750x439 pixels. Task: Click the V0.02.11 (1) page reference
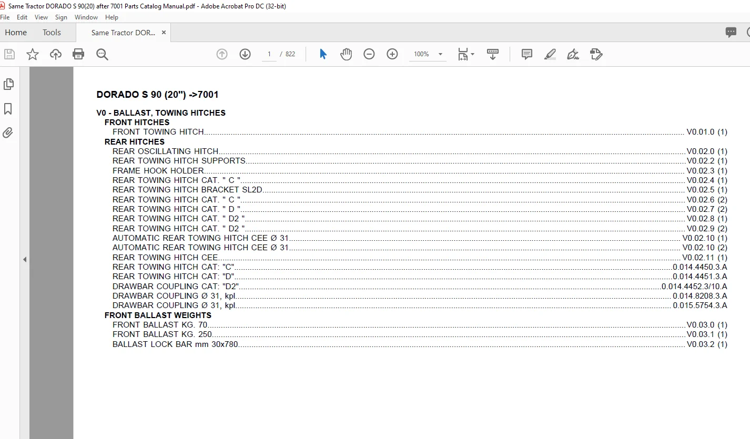pos(705,258)
